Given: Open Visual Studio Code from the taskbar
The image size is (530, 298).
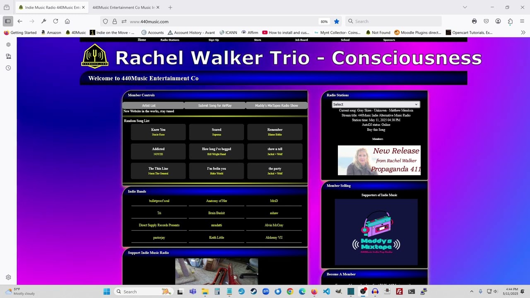Looking at the screenshot, I should click(x=326, y=291).
